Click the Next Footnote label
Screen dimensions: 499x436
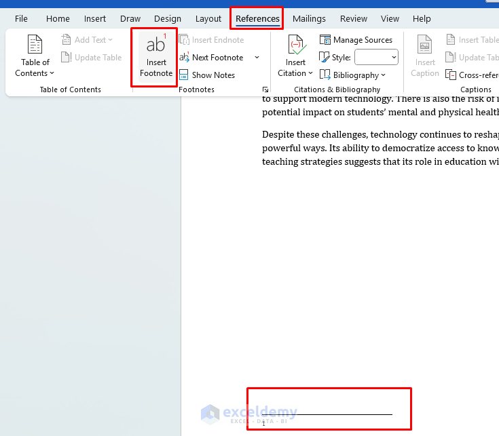click(218, 57)
